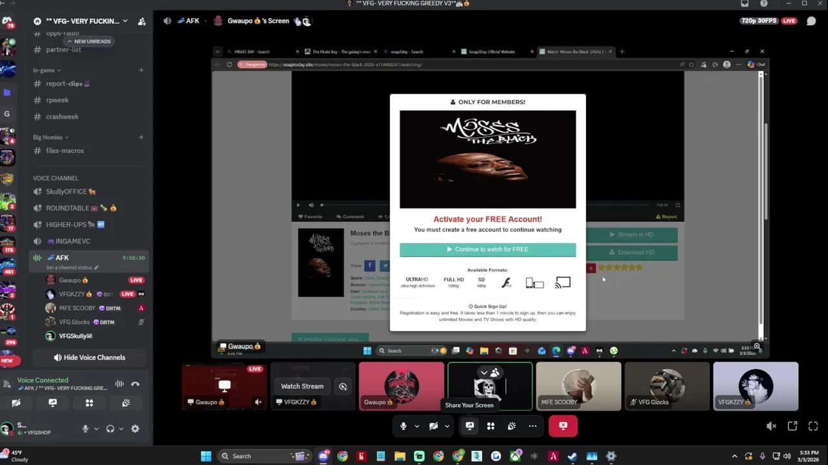Open soundboard icon in bottom call bar
Image resolution: width=828 pixels, height=465 pixels.
pos(512,426)
